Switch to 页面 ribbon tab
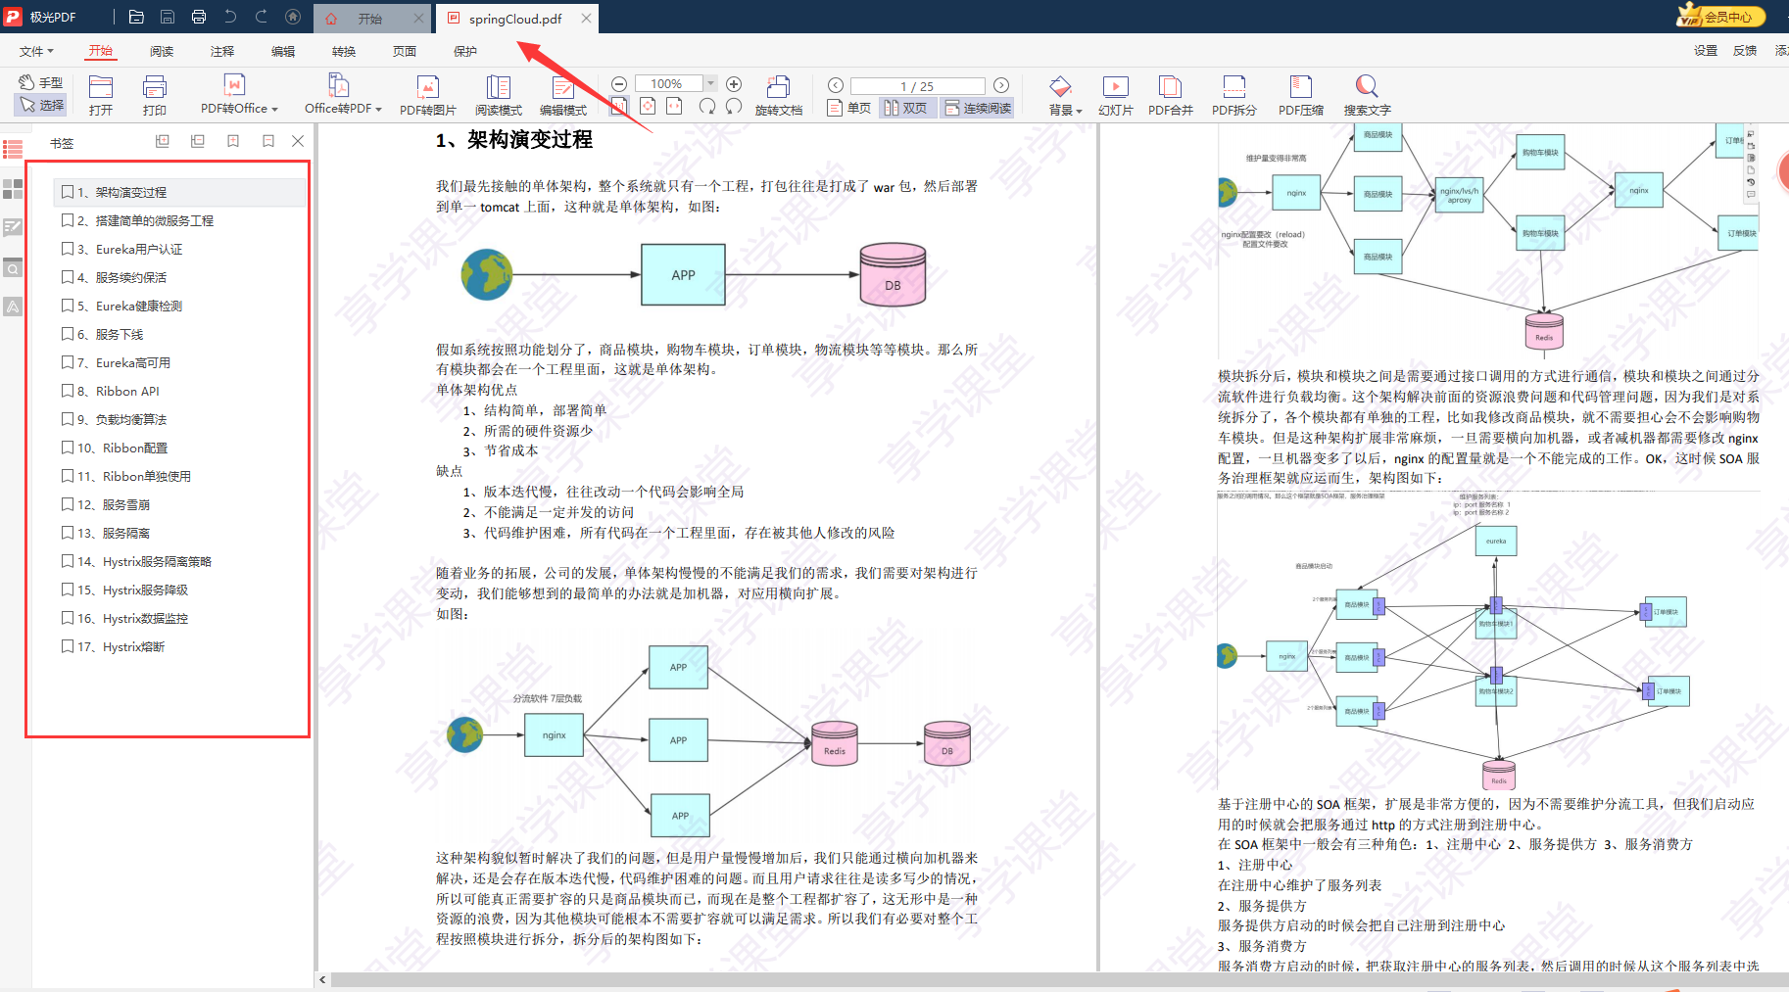The width and height of the screenshot is (1789, 992). pos(405,51)
